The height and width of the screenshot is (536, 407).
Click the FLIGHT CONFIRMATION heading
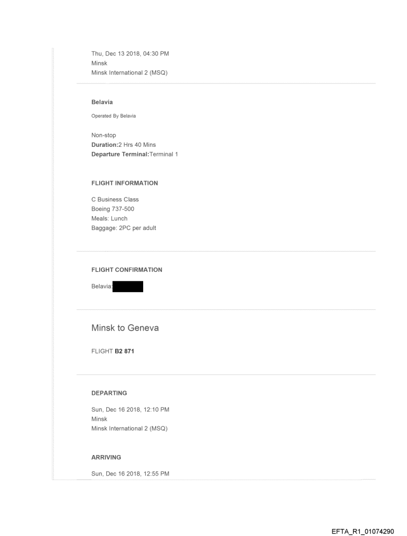(x=127, y=270)
